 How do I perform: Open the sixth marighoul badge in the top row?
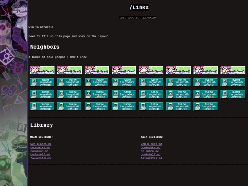click(178, 70)
